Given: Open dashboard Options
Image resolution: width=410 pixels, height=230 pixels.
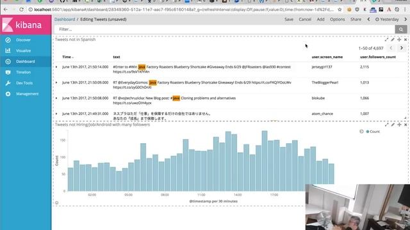Looking at the screenshot, I should point(338,19).
